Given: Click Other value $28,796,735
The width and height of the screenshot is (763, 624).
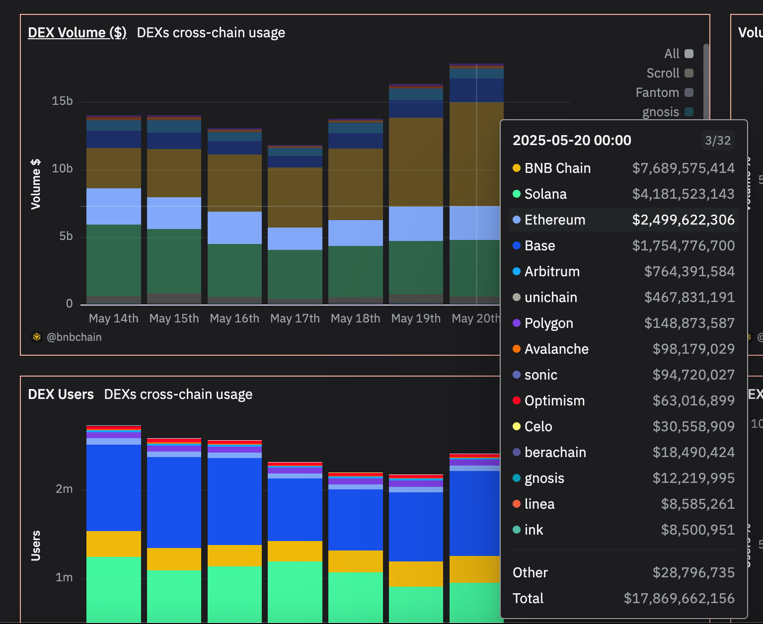Looking at the screenshot, I should pyautogui.click(x=693, y=573).
